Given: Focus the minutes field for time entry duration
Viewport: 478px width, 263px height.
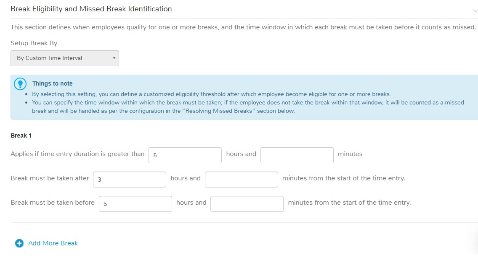Looking at the screenshot, I should [x=297, y=155].
